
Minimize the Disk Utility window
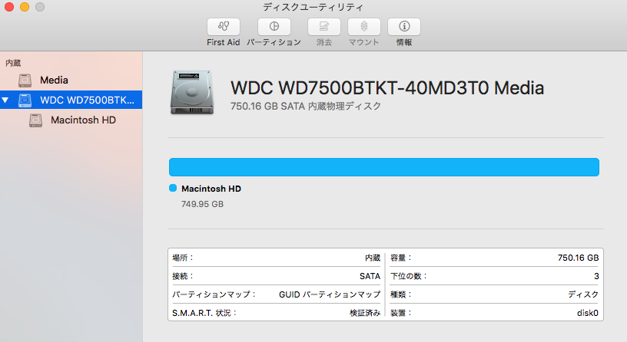(25, 7)
